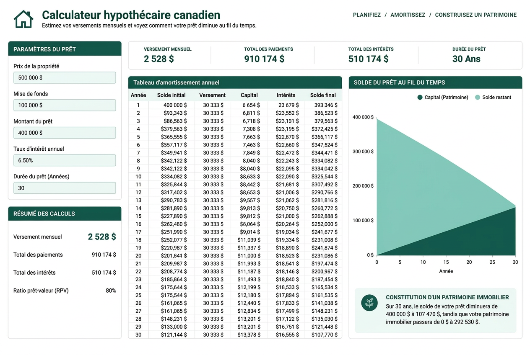Click the Total des paiements summary 910 174 $

(x=104, y=255)
